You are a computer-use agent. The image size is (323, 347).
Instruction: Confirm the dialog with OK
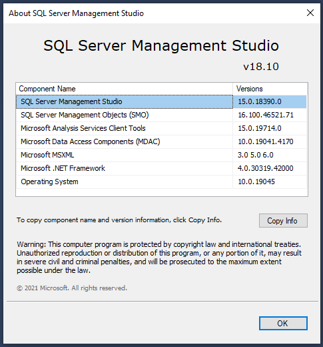[283, 323]
